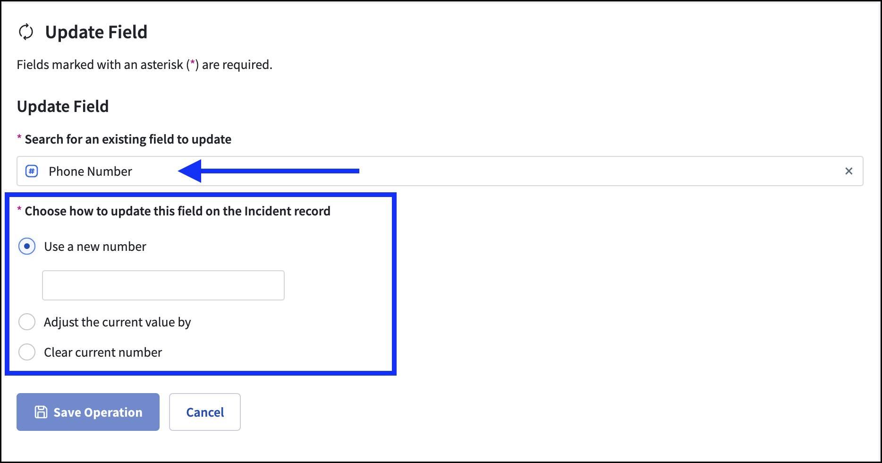
Task: Click the large 'Update Field' page title
Action: click(96, 32)
